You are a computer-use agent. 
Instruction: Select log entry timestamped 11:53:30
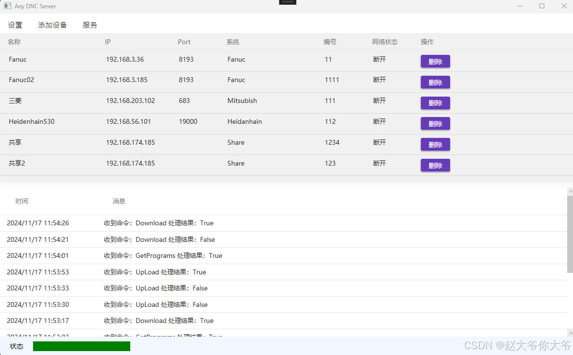click(x=283, y=304)
